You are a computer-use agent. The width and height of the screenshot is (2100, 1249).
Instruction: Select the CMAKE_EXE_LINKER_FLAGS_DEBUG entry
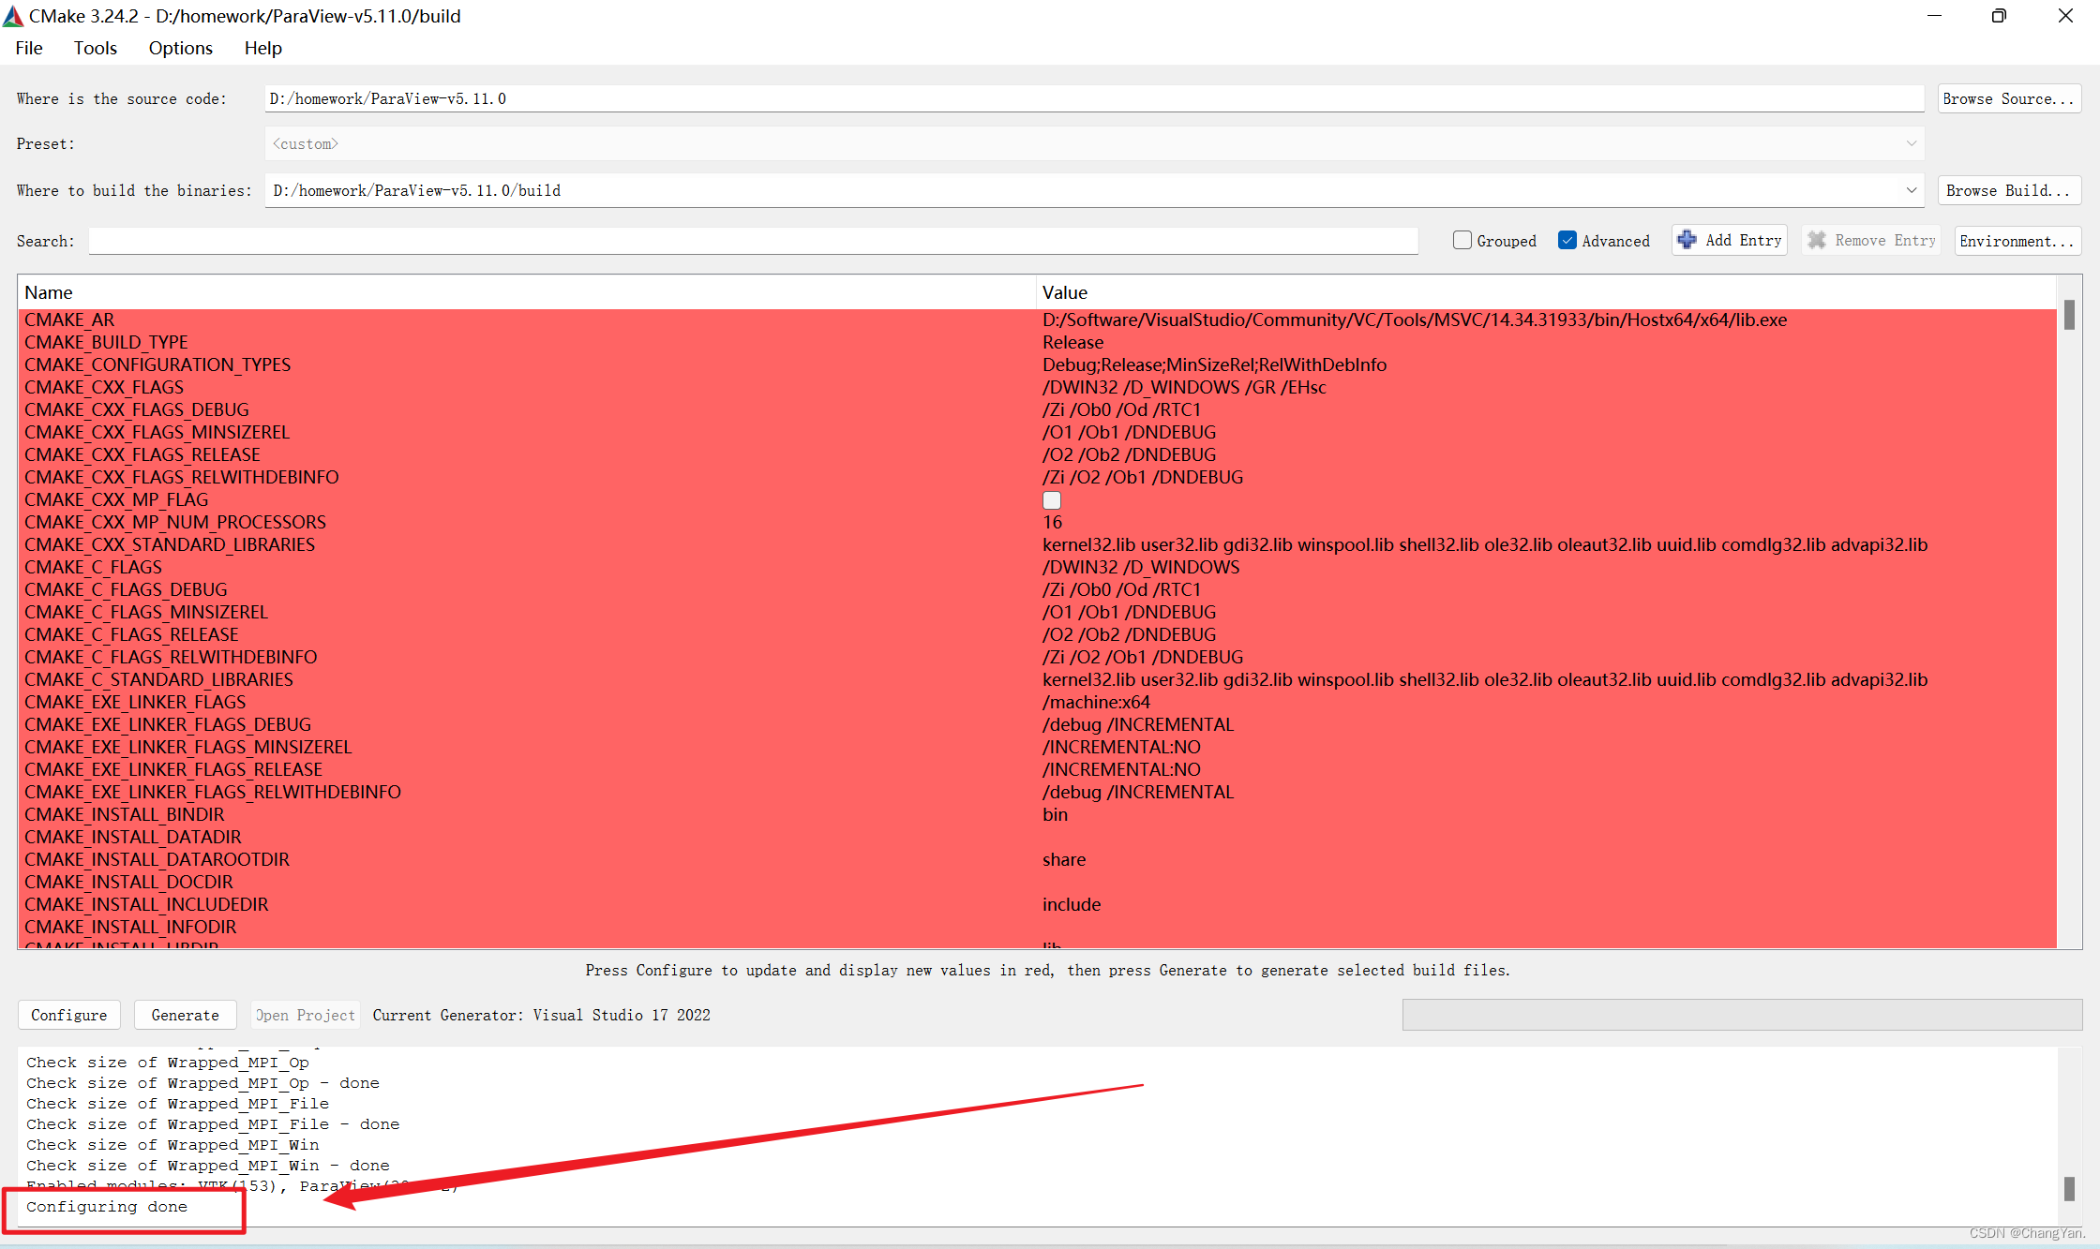(168, 724)
